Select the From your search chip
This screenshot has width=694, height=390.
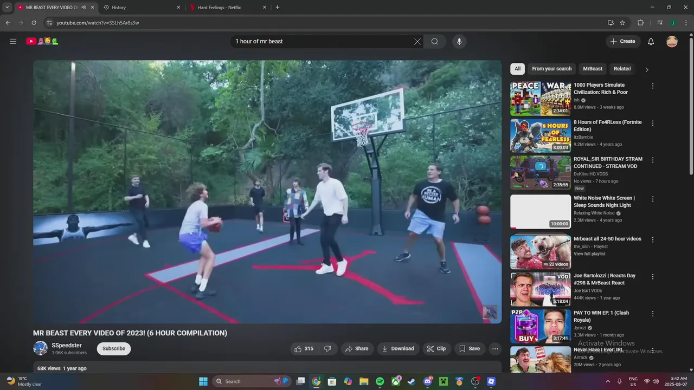[x=551, y=69]
